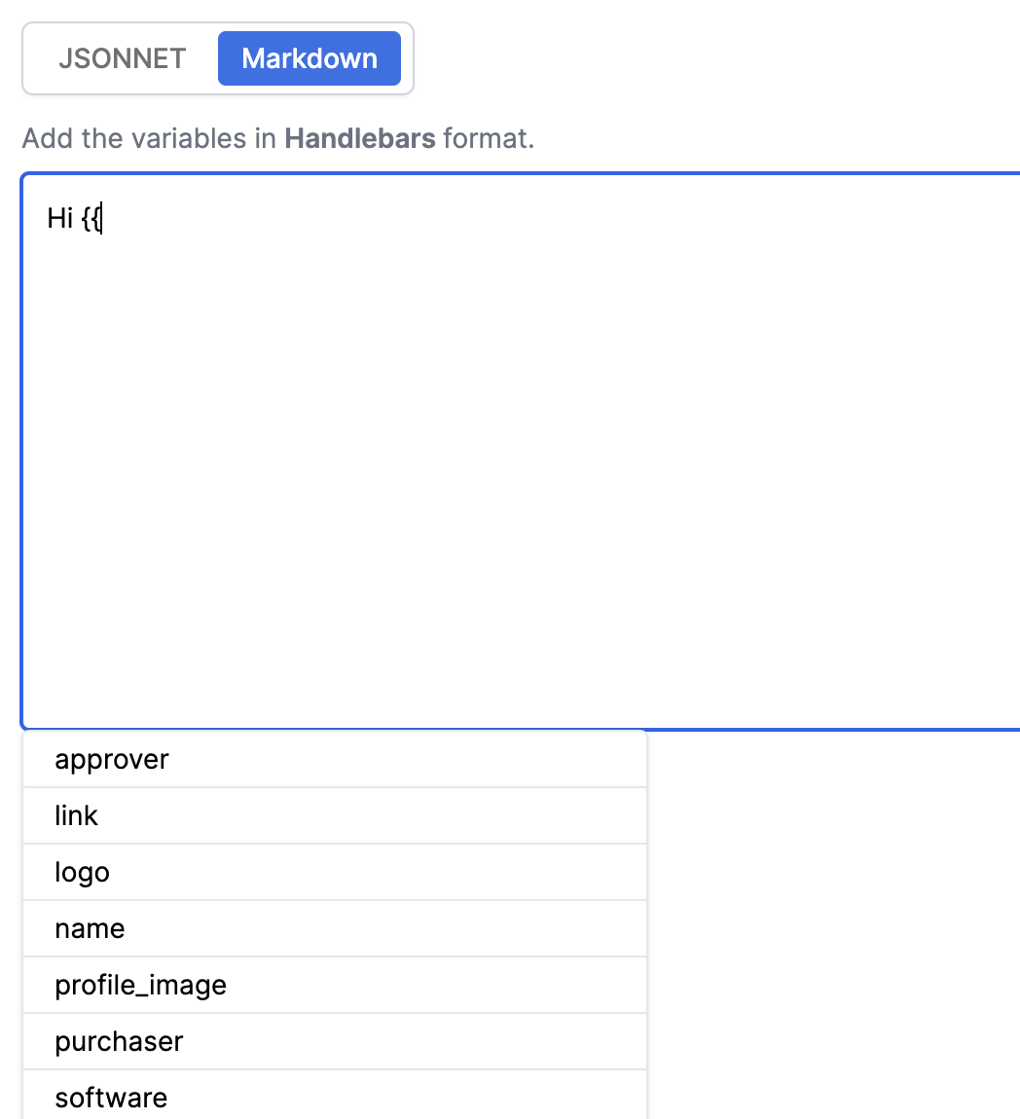This screenshot has height=1119, width=1020.
Task: Click the opening "{{" braces in the editor
Action: 91,218
